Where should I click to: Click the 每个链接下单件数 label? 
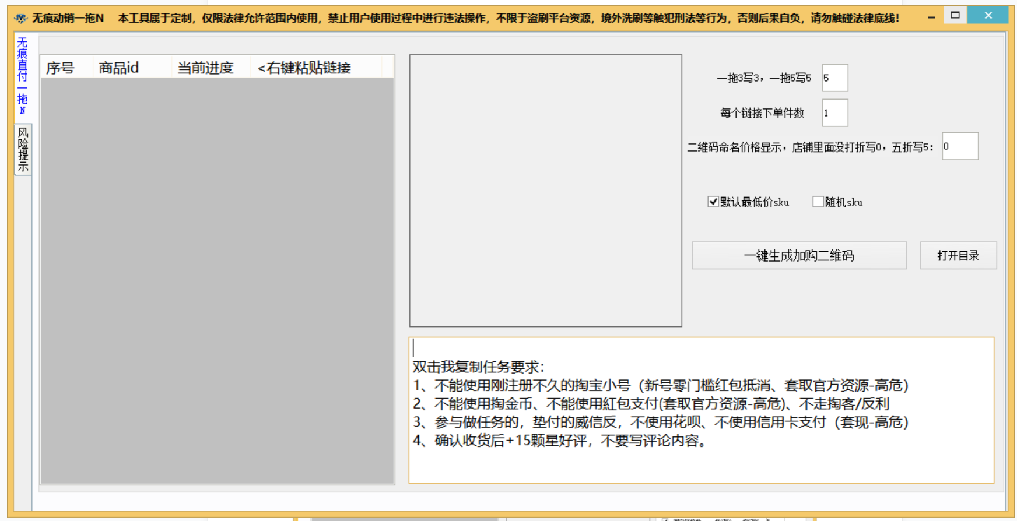pos(762,113)
